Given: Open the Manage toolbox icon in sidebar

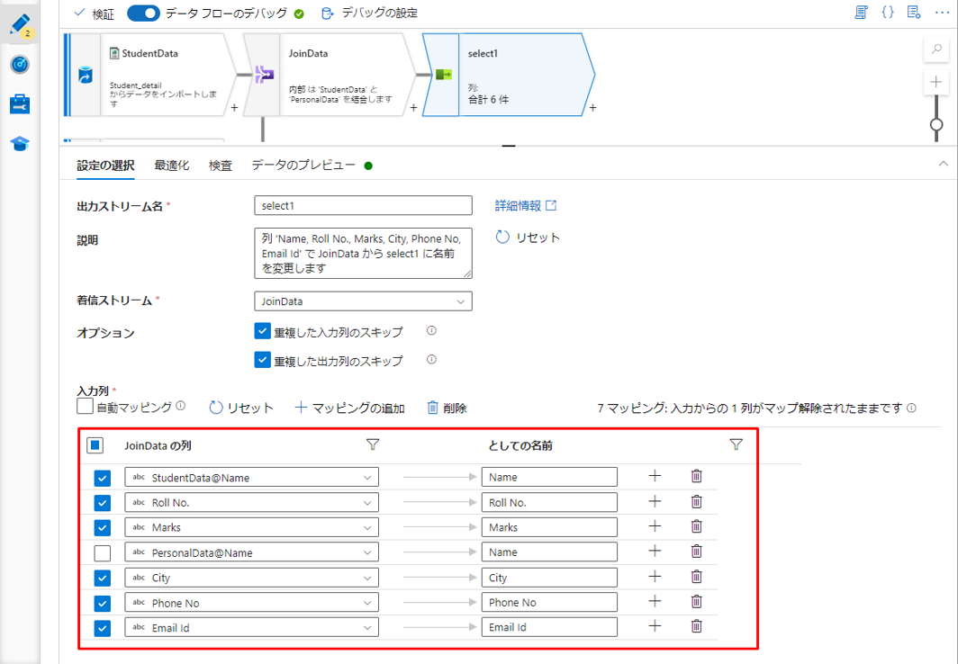Looking at the screenshot, I should 20,104.
